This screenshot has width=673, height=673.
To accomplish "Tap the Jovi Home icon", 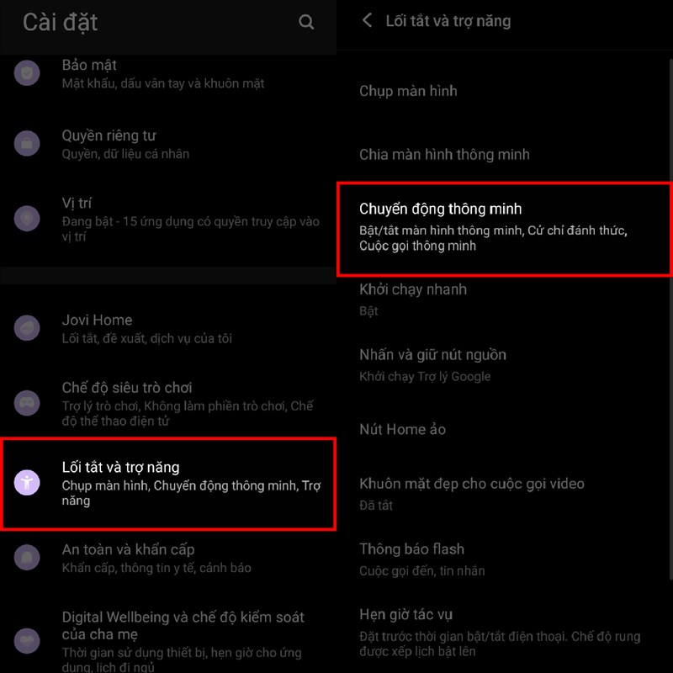I will pos(27,328).
